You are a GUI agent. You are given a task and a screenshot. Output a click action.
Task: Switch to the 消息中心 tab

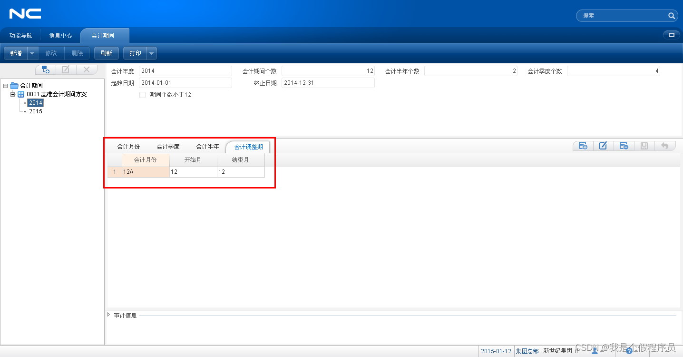pyautogui.click(x=61, y=36)
